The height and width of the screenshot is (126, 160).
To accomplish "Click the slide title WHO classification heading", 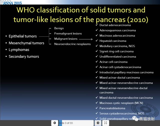I will coord(81,15).
